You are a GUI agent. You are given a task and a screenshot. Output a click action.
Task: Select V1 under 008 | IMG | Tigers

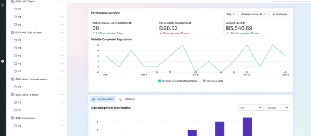tap(19, 9)
